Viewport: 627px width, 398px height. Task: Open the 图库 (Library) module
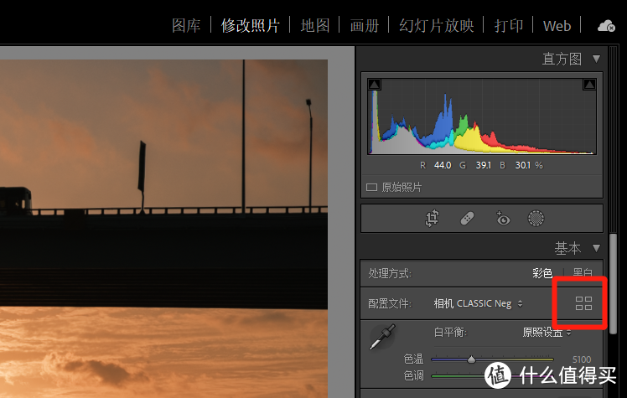pos(186,26)
